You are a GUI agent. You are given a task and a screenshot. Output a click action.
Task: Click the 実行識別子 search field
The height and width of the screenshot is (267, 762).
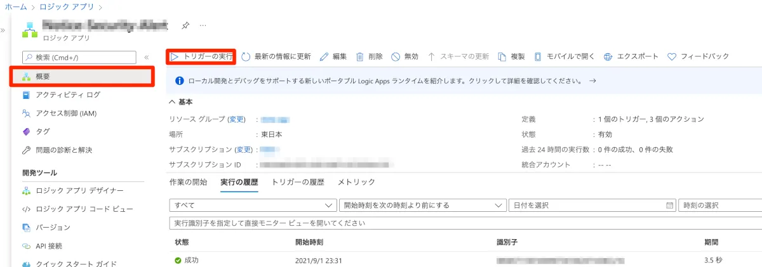(465, 223)
